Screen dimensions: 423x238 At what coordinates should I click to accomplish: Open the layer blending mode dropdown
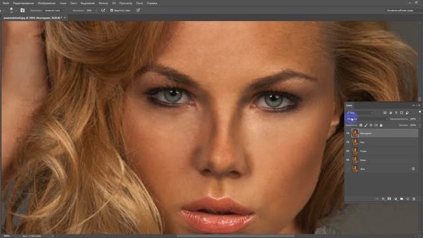click(x=367, y=119)
